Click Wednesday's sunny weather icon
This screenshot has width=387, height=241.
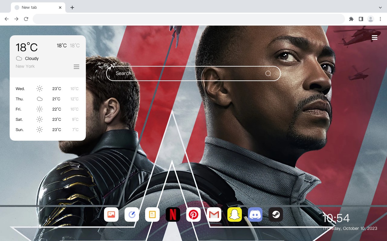point(40,89)
